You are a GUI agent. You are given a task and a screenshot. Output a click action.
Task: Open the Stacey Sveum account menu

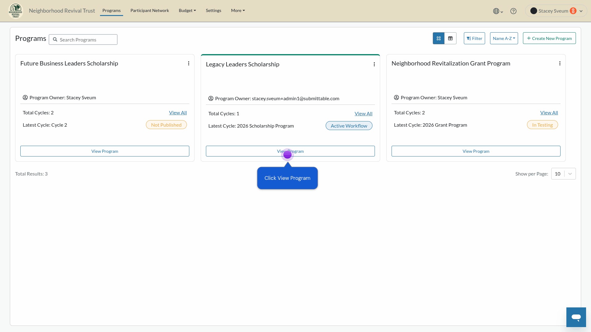556,11
